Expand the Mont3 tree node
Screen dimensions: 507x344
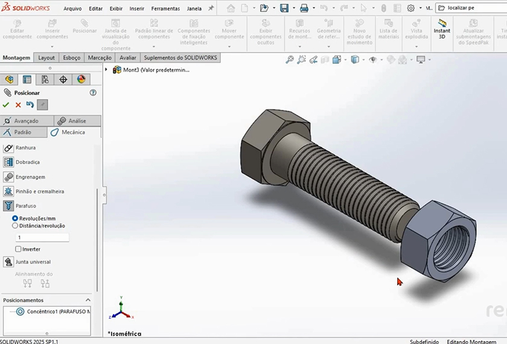tap(107, 70)
